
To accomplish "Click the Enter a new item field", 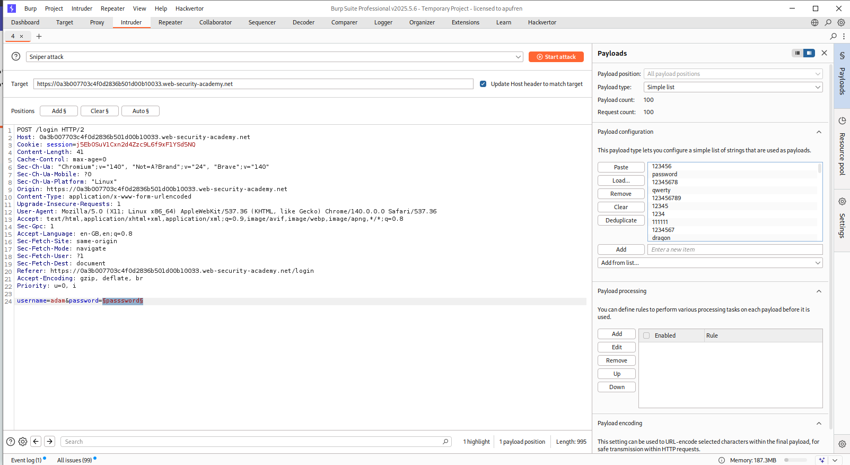I will coord(734,249).
